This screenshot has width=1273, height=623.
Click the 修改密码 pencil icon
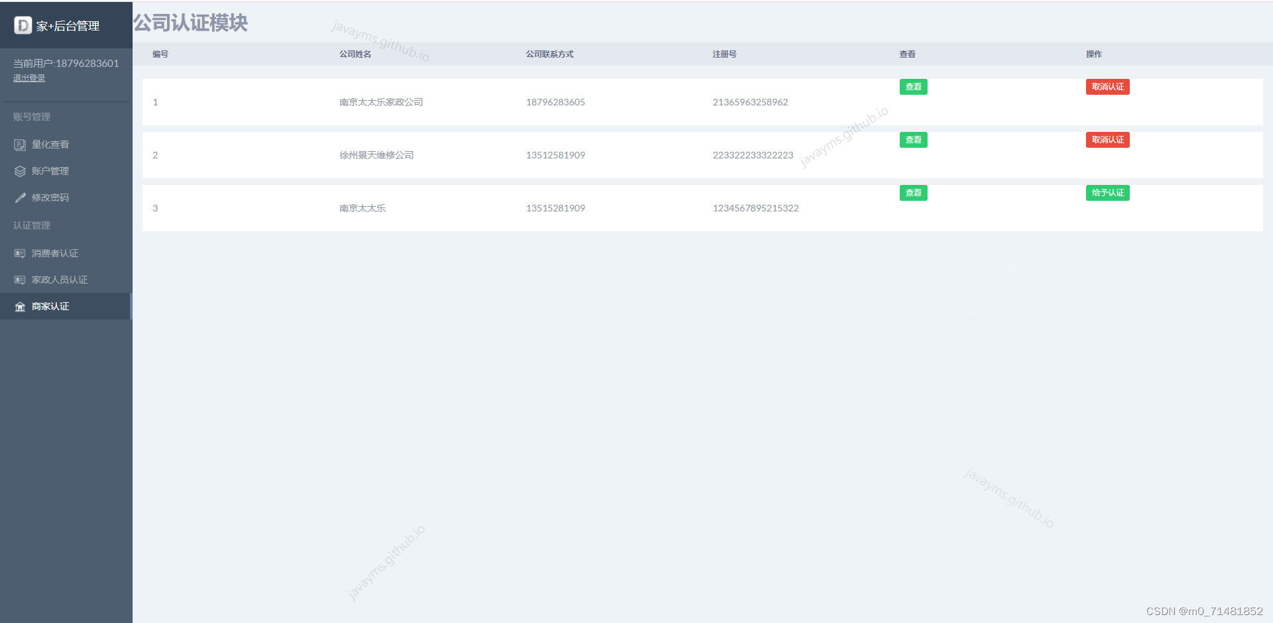20,198
